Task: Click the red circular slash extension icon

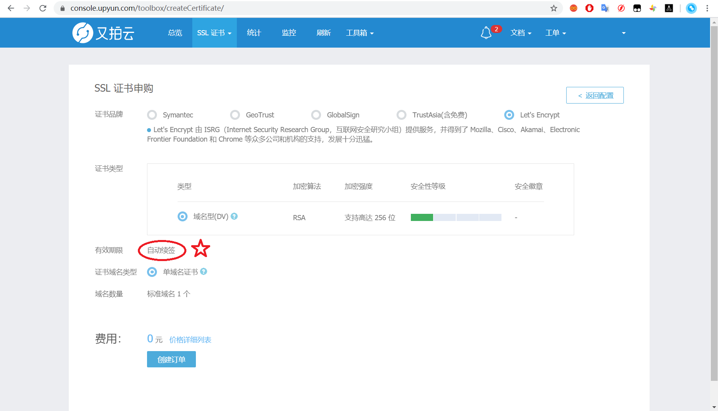Action: (x=621, y=8)
